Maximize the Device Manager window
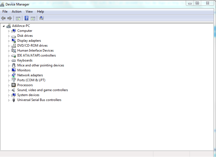This screenshot has width=216, height=157. click(x=197, y=3)
